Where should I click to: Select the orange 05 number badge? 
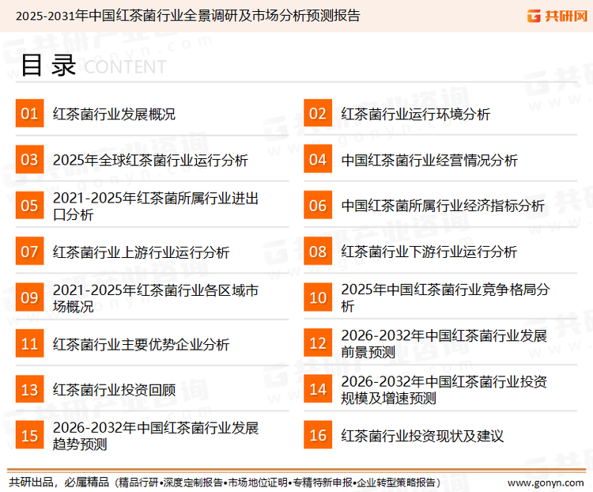[x=29, y=206]
